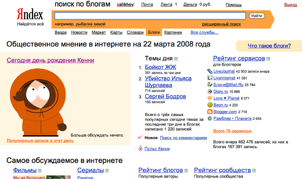The width and height of the screenshot is (302, 179).
Task: Switch to the Везде tab
Action: (61, 32)
